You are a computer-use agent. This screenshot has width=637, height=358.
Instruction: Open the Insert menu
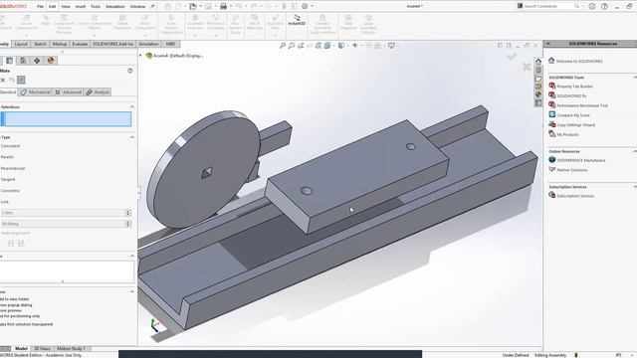point(81,7)
